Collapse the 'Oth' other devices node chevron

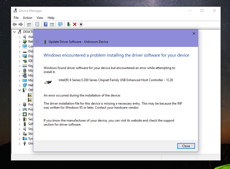tap(20, 90)
